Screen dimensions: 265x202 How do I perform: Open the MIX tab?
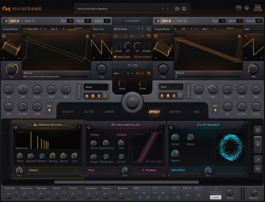[197, 112]
